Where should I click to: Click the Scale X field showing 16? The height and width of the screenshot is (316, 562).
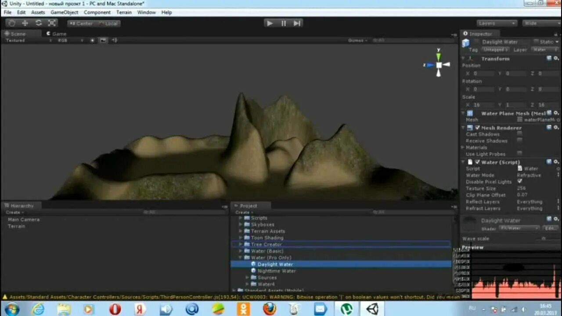click(x=483, y=105)
